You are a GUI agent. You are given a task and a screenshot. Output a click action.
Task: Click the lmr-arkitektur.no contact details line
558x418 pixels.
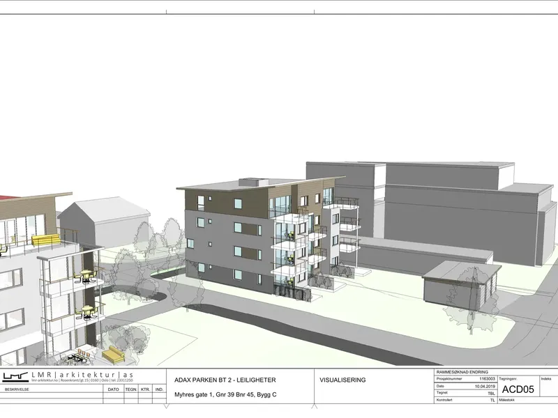82,380
